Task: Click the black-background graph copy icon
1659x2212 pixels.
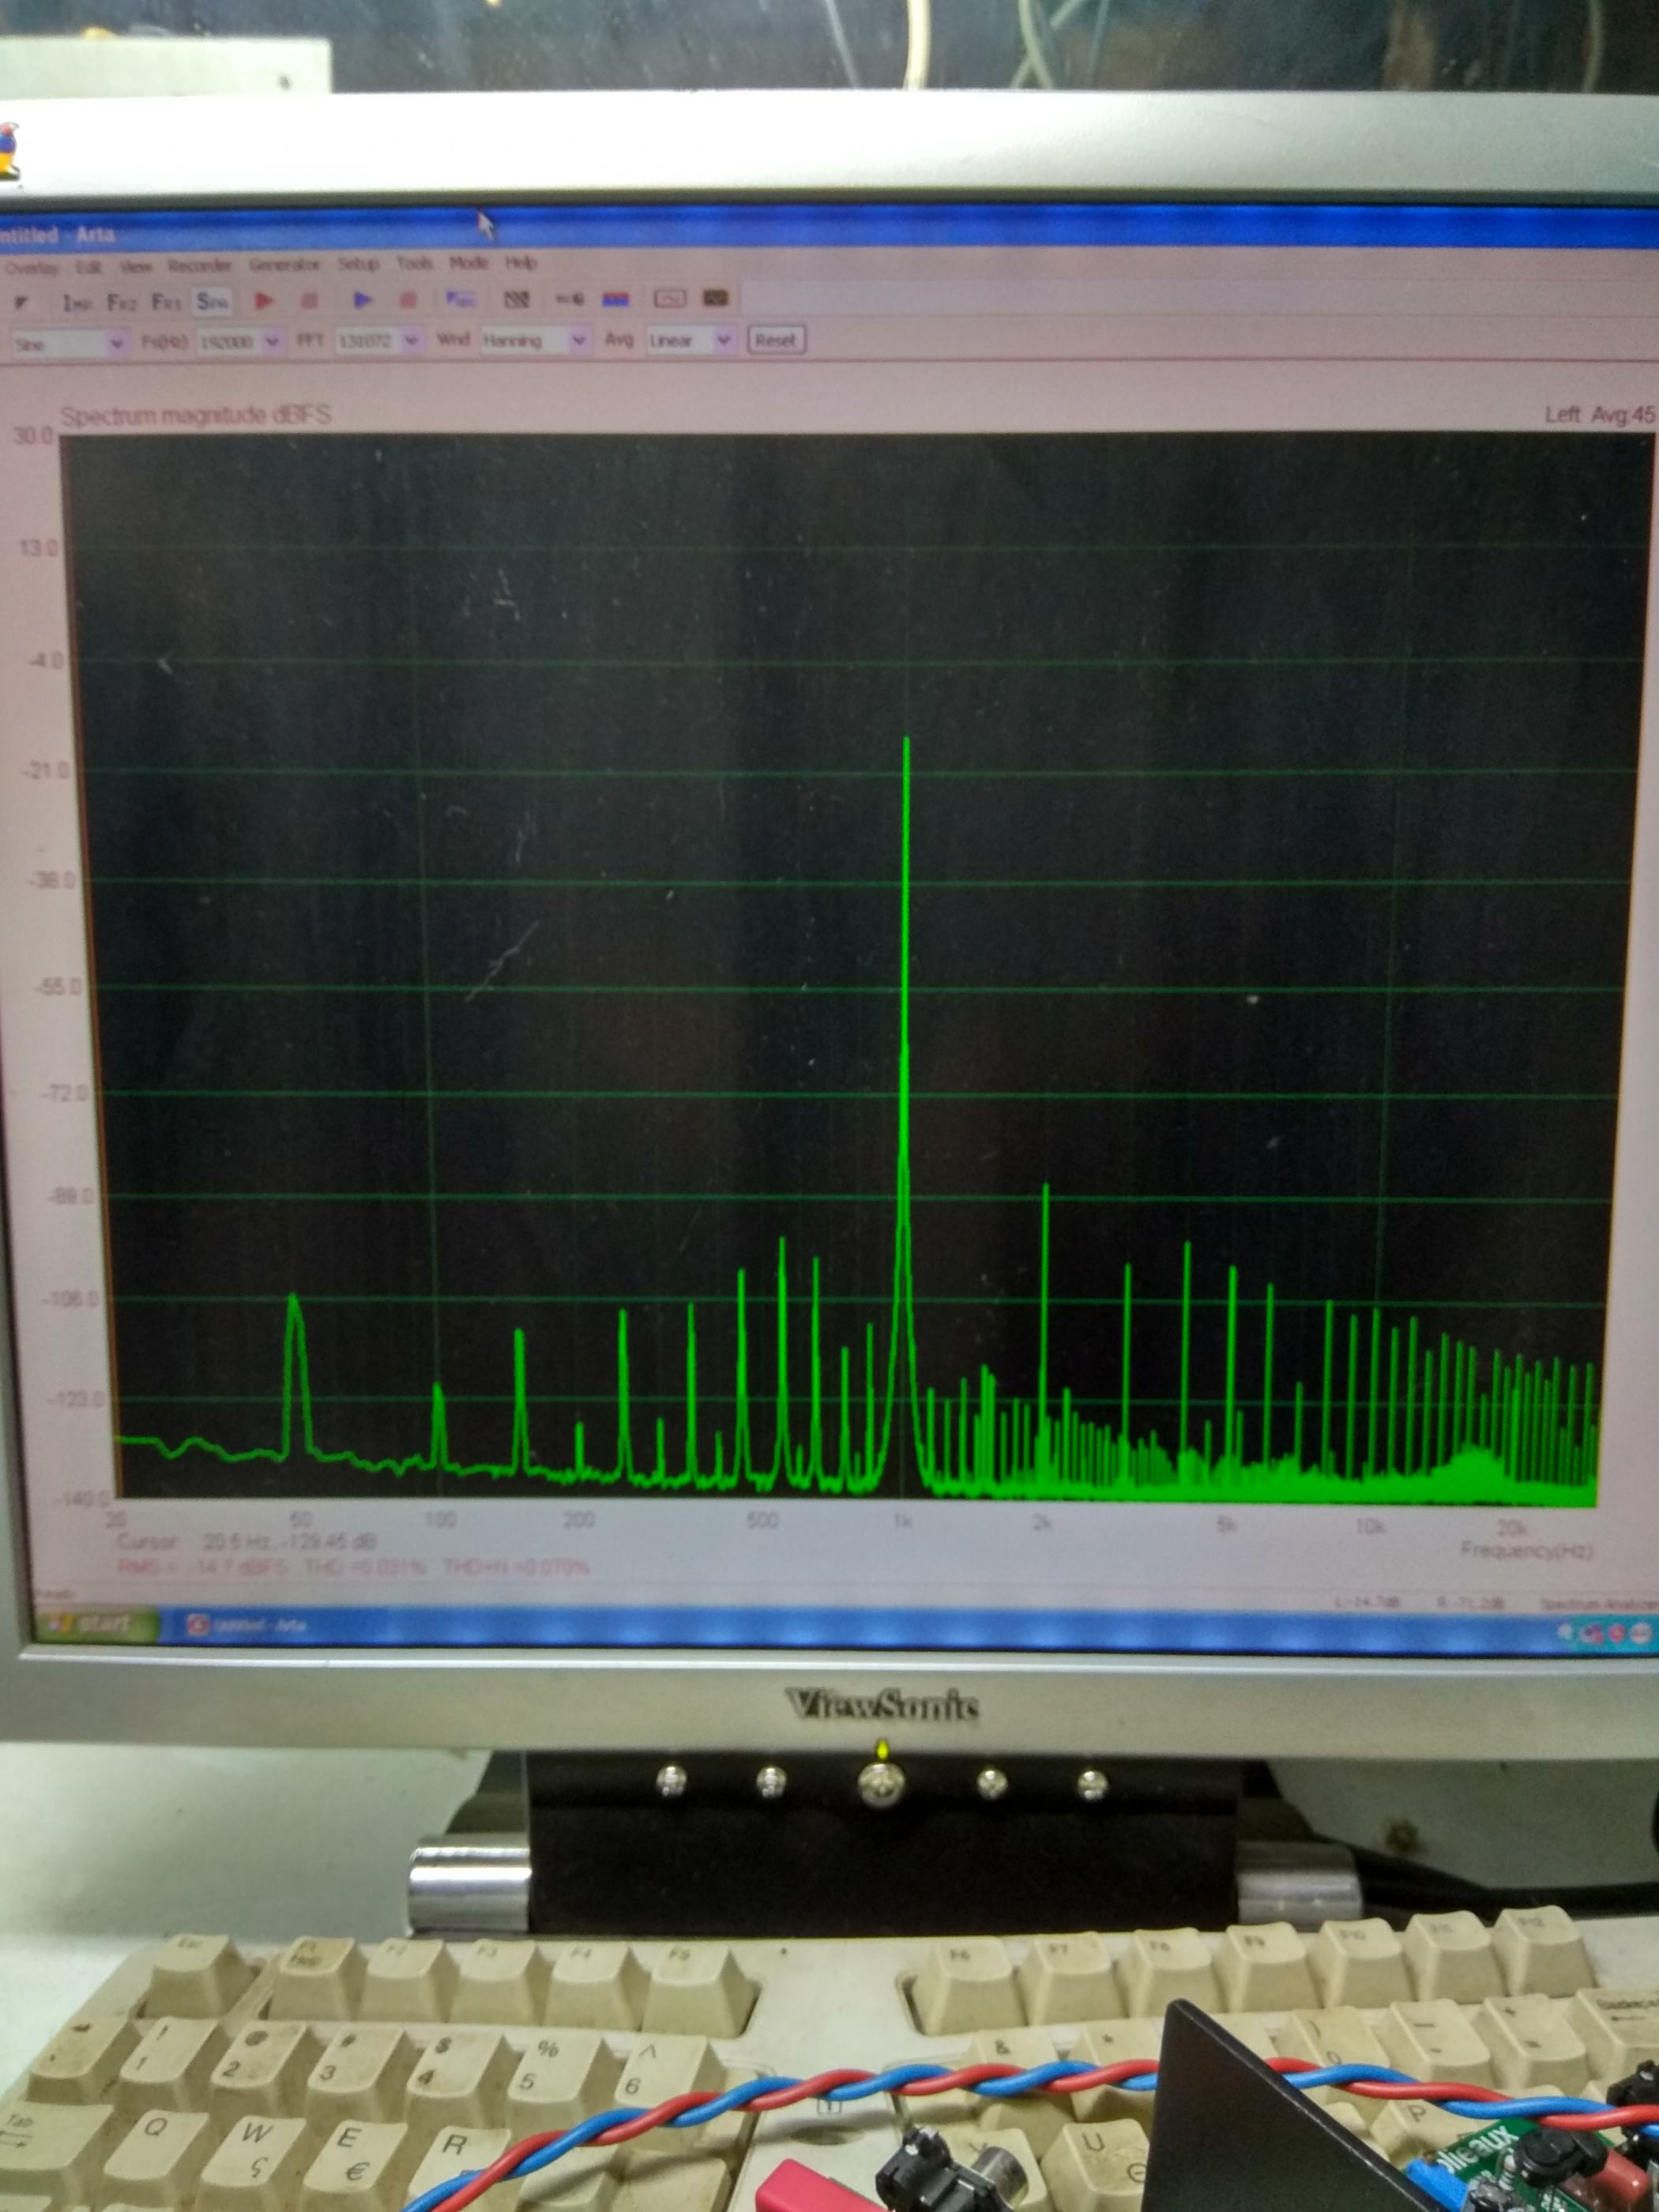Action: tap(715, 298)
